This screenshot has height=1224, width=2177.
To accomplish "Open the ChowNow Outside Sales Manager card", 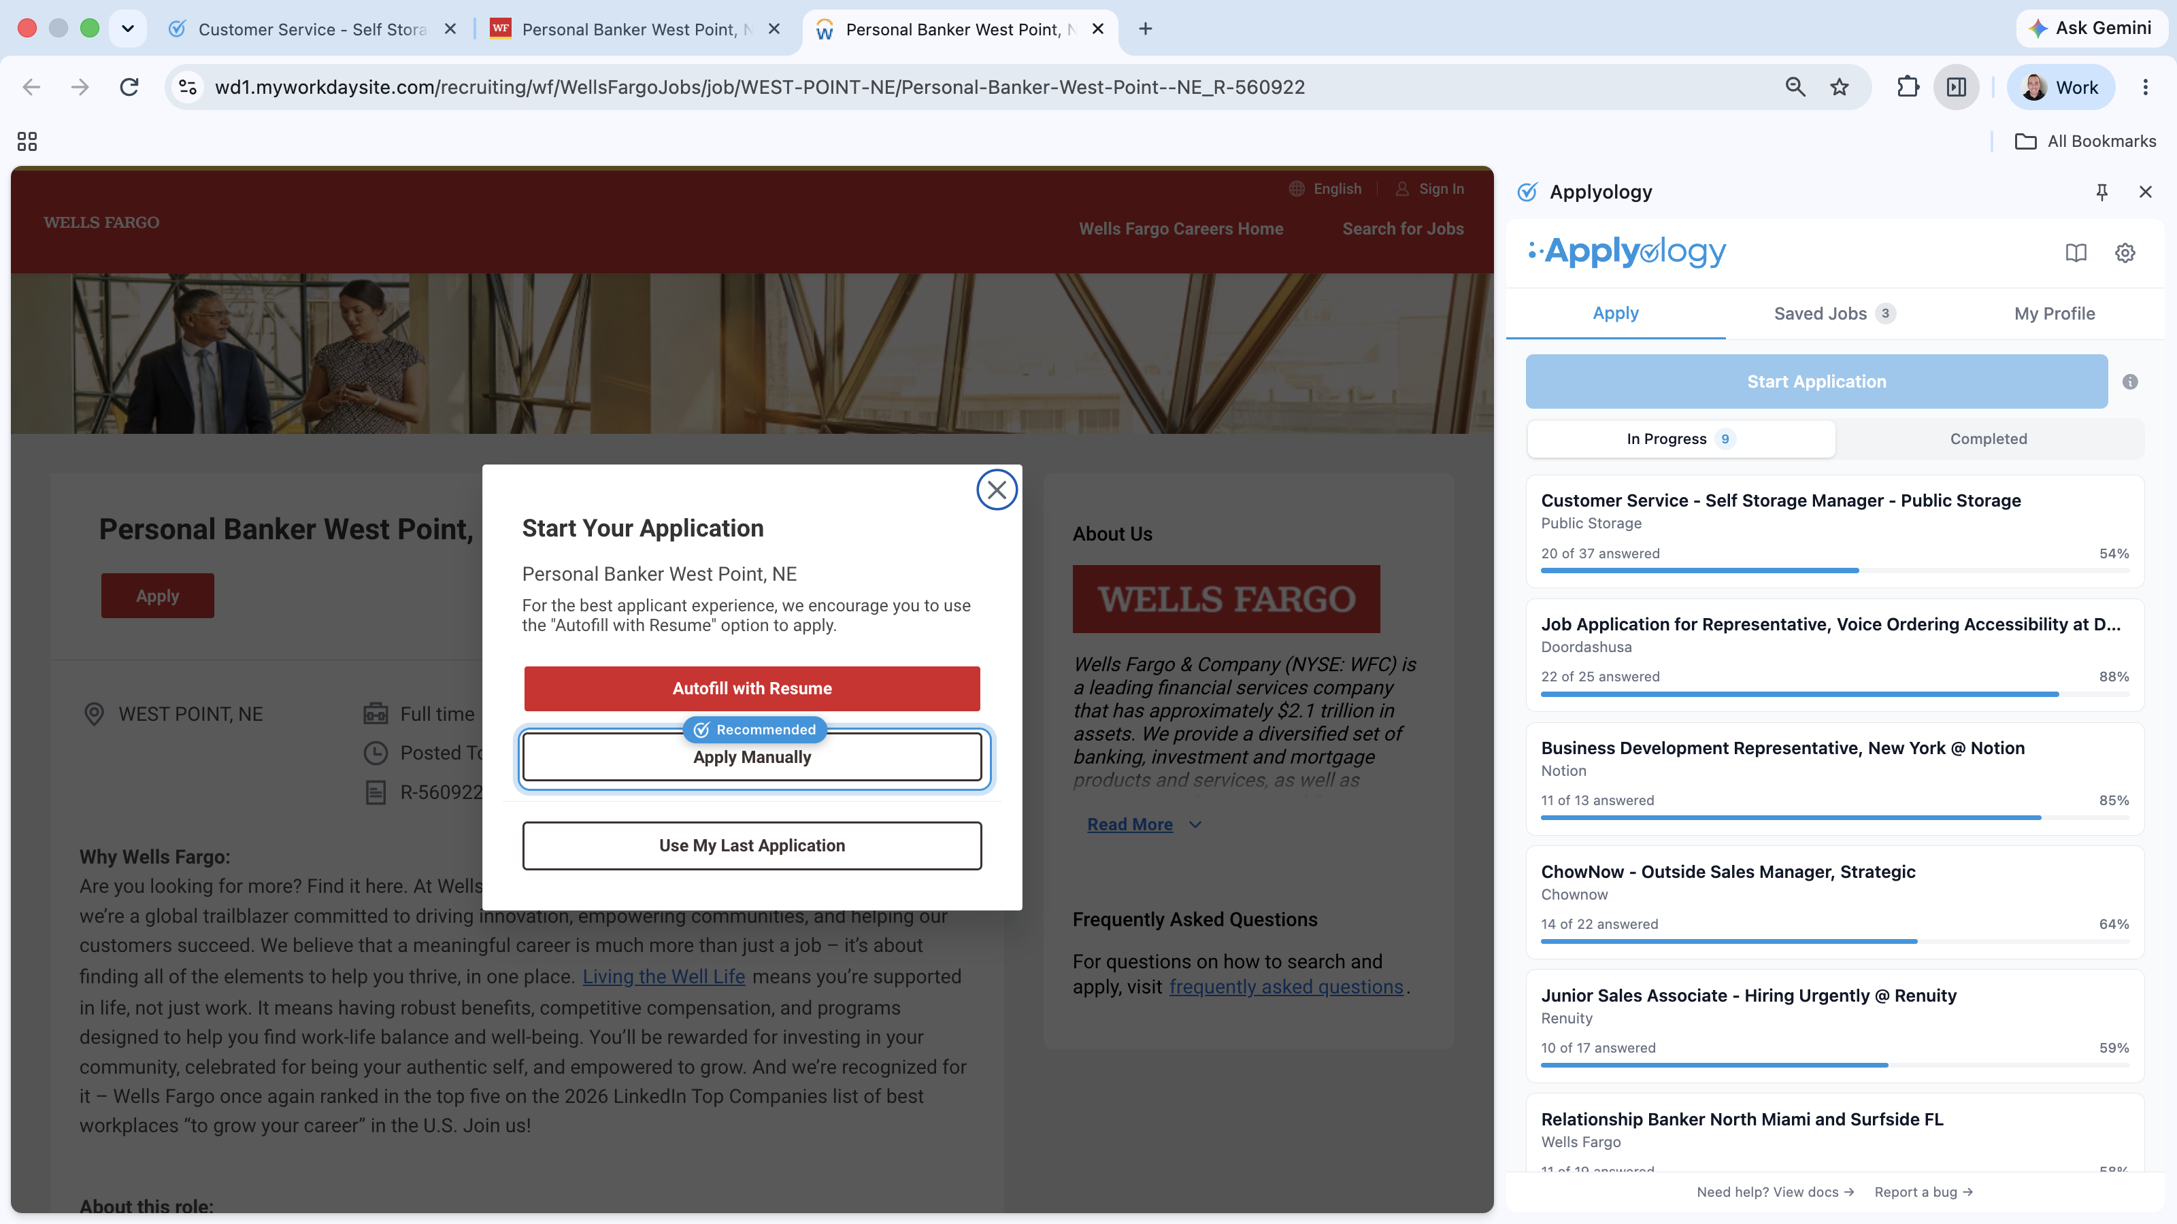I will pyautogui.click(x=1835, y=902).
